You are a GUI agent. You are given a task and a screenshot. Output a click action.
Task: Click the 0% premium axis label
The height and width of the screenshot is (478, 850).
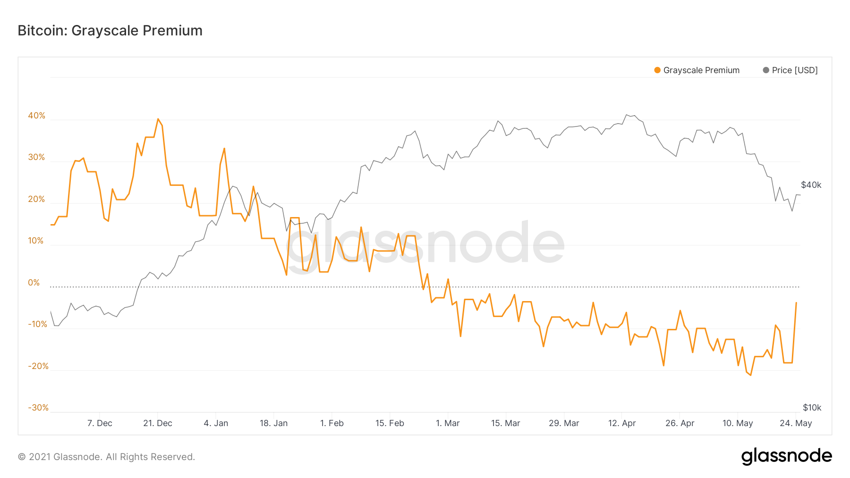pos(34,283)
